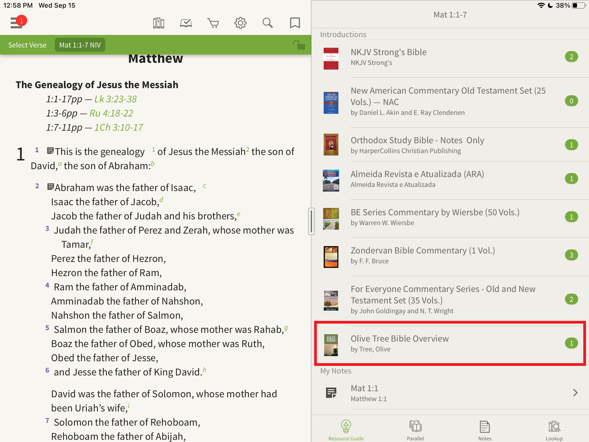Open the note icon on verse 1
The image size is (589, 442).
click(x=50, y=151)
